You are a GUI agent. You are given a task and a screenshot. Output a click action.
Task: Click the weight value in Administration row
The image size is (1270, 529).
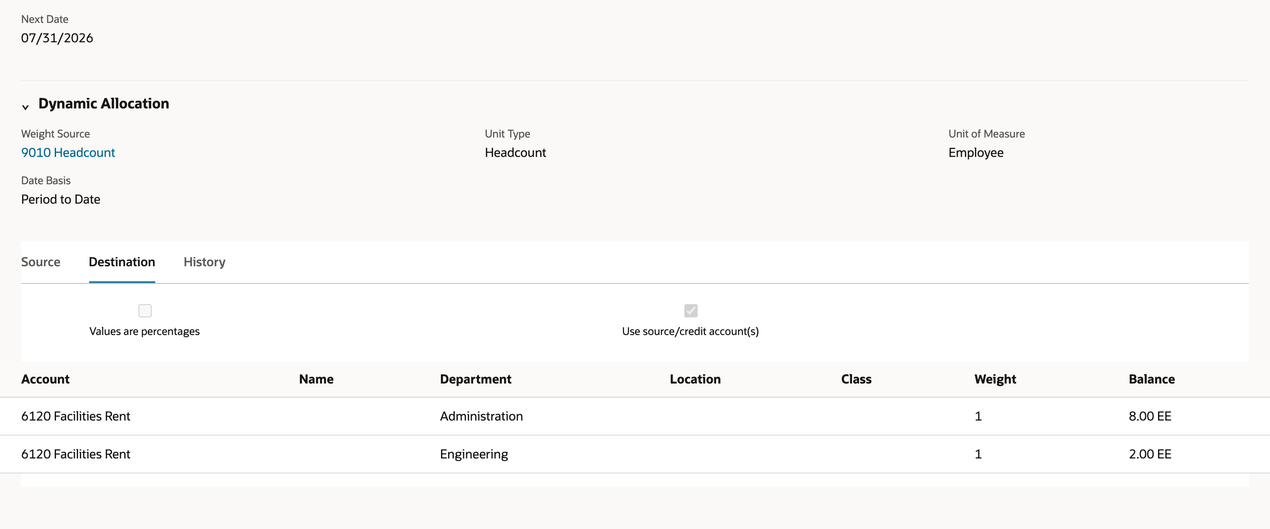coord(978,416)
